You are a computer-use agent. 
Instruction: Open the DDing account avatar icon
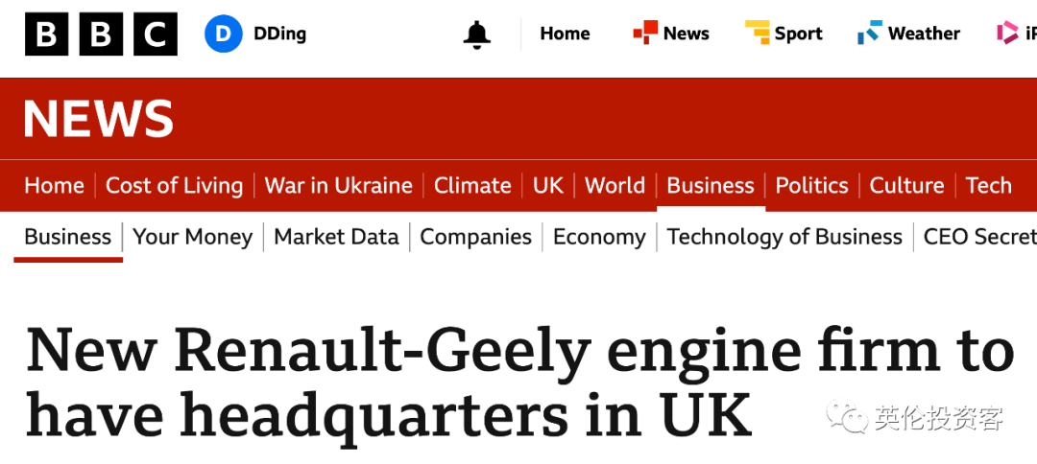point(224,35)
